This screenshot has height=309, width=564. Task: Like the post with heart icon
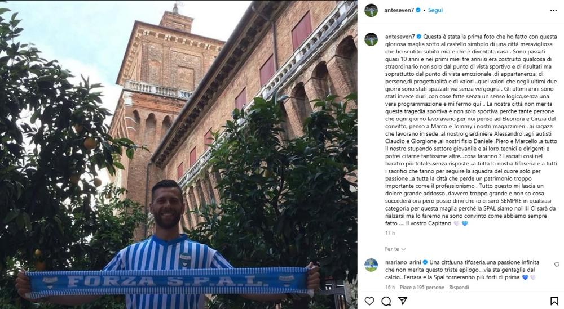pos(369,301)
